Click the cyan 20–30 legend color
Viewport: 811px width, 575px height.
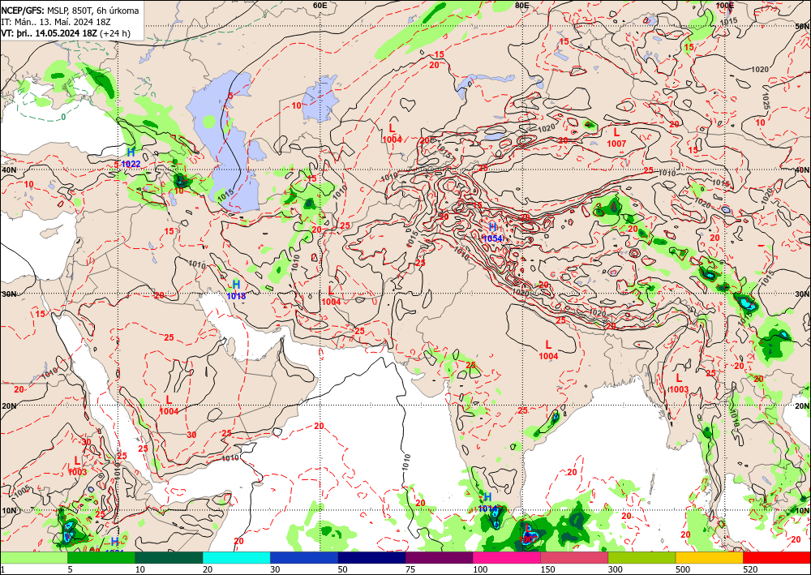point(236,557)
